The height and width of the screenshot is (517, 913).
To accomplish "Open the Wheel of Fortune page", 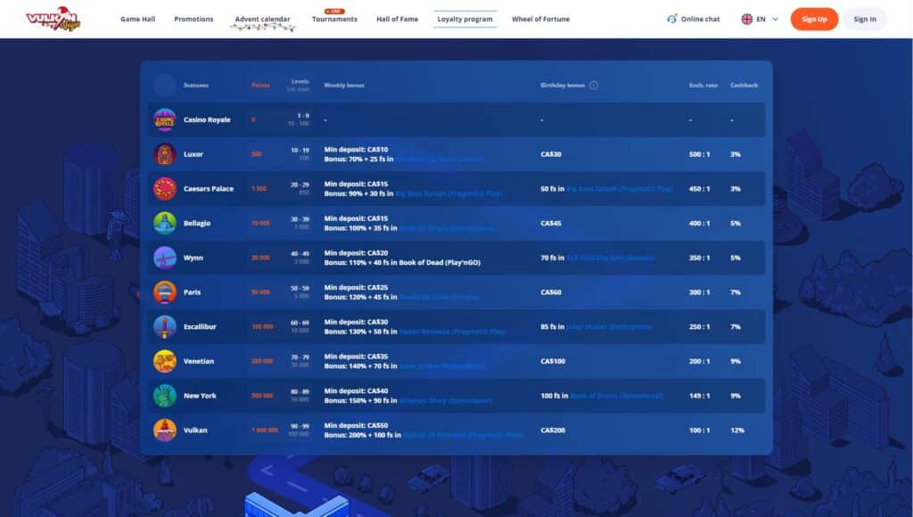I will pos(540,20).
